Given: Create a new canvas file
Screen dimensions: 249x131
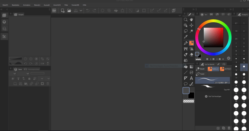Looking at the screenshot, I should pyautogui.click(x=63, y=10).
